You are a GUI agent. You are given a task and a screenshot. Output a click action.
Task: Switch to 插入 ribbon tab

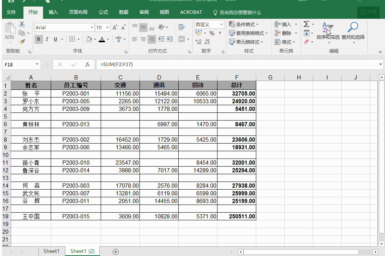click(53, 12)
